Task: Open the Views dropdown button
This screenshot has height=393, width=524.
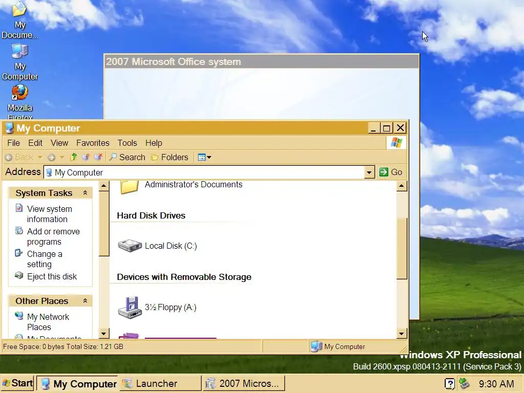Action: (205, 158)
